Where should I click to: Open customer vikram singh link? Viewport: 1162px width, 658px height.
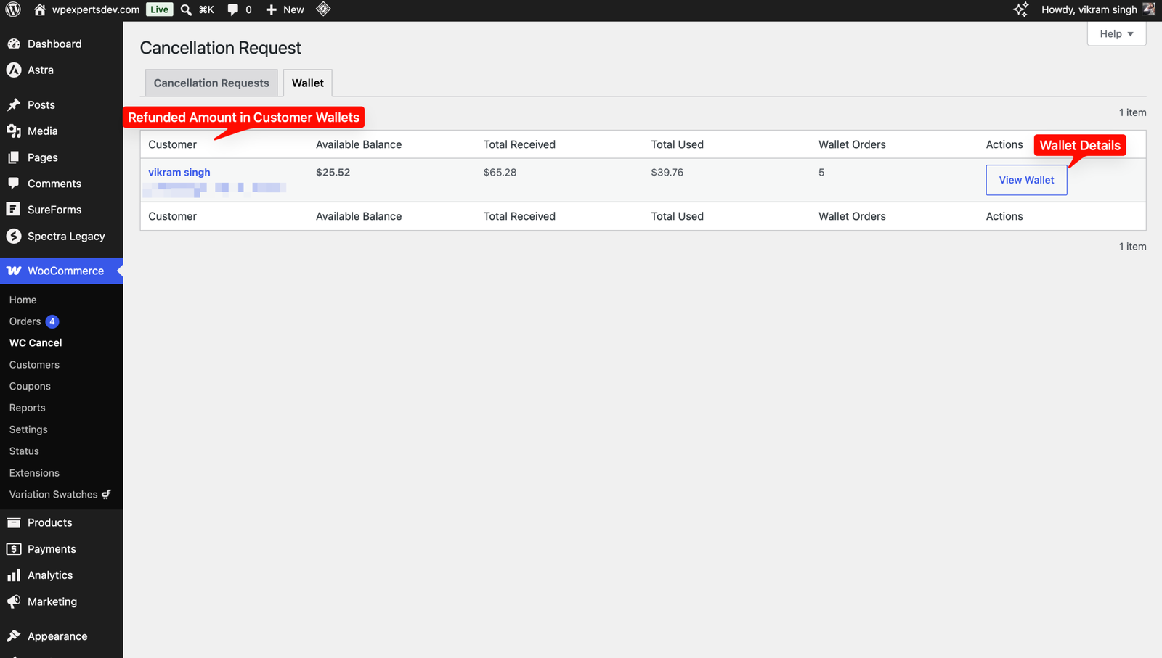point(179,172)
